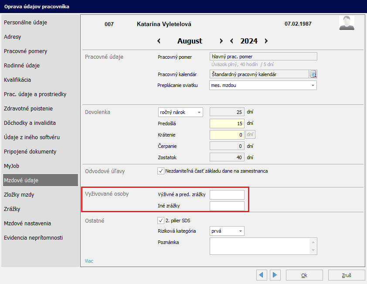This screenshot has width=367, height=284.
Task: Click the Viac link
Action: (89, 261)
